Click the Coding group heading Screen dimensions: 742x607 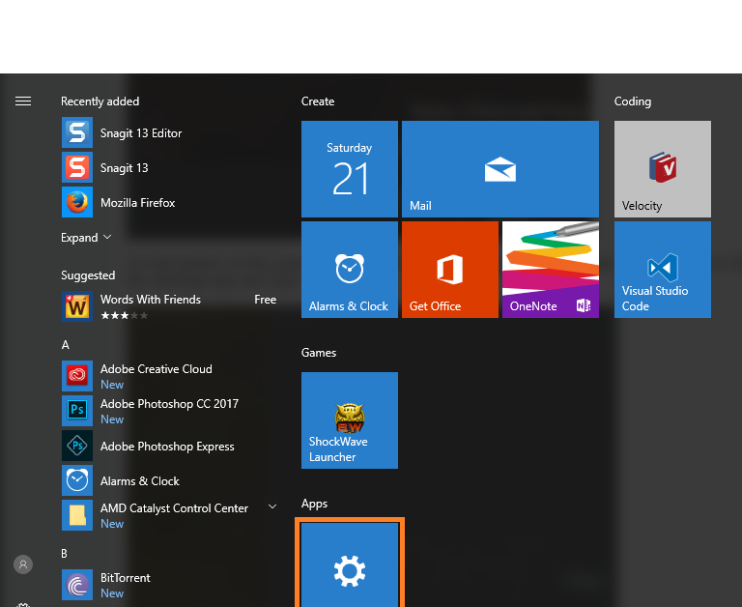click(x=633, y=101)
